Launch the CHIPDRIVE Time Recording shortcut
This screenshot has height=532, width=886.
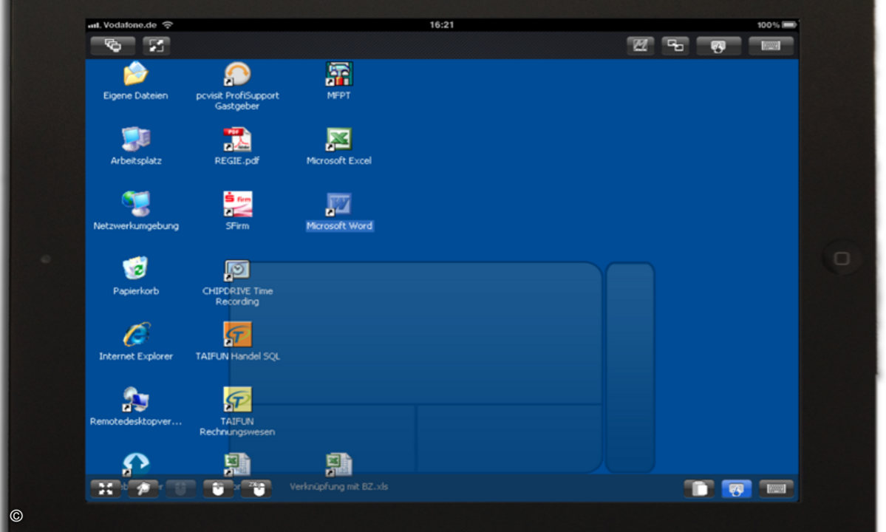[x=237, y=270]
